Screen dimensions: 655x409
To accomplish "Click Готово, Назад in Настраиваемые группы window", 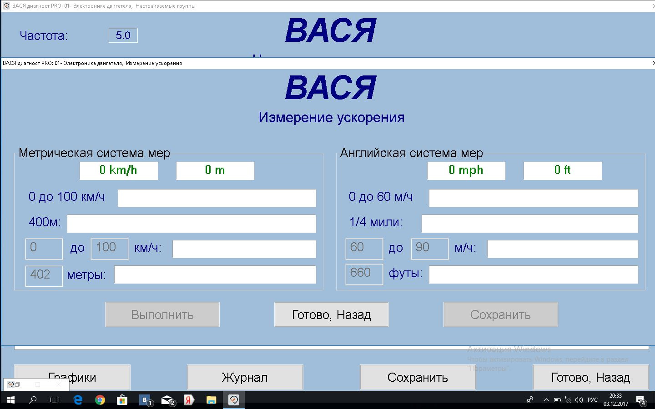I will tap(591, 377).
